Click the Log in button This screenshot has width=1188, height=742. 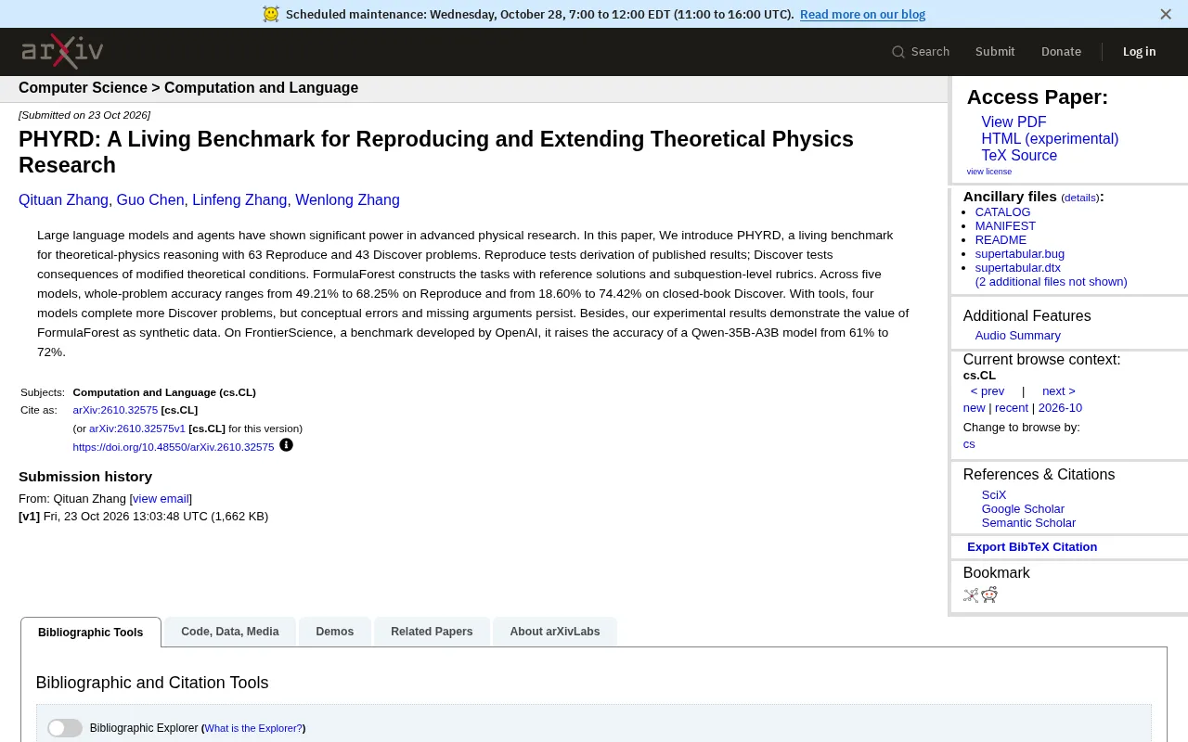point(1139,52)
